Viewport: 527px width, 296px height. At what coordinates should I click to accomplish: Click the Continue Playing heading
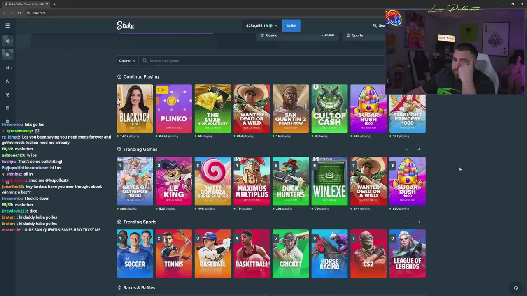click(141, 77)
